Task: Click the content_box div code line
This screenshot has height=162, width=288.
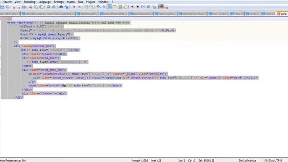Action: 35,46
